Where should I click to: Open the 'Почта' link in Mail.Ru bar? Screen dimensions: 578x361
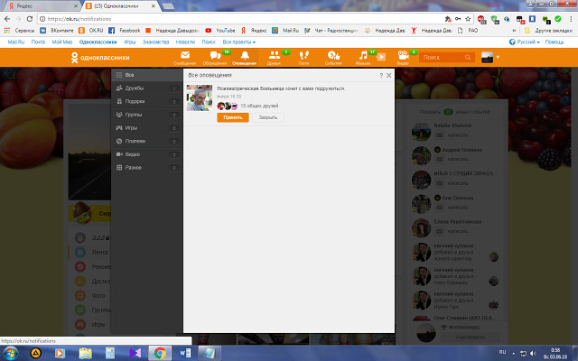point(38,42)
